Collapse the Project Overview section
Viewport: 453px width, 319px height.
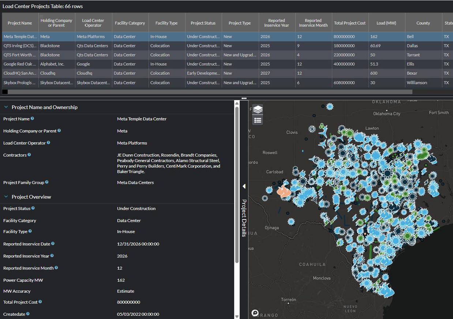pyautogui.click(x=5, y=196)
